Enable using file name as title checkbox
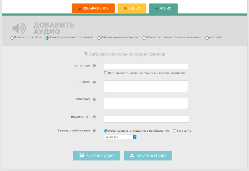Screen dimensions: 249x171 click(x=106, y=73)
